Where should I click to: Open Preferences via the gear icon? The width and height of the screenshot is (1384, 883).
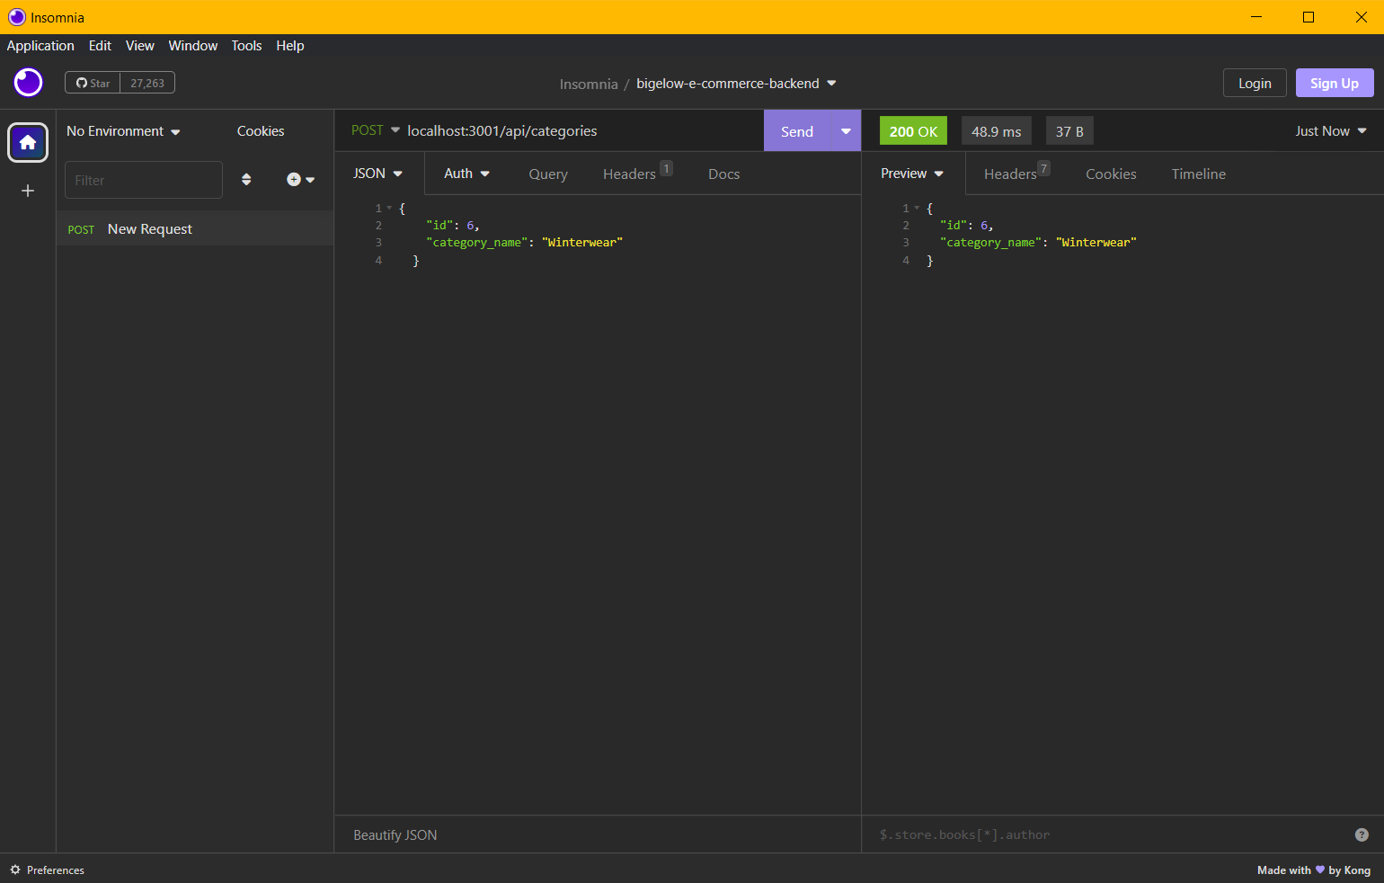tap(14, 870)
